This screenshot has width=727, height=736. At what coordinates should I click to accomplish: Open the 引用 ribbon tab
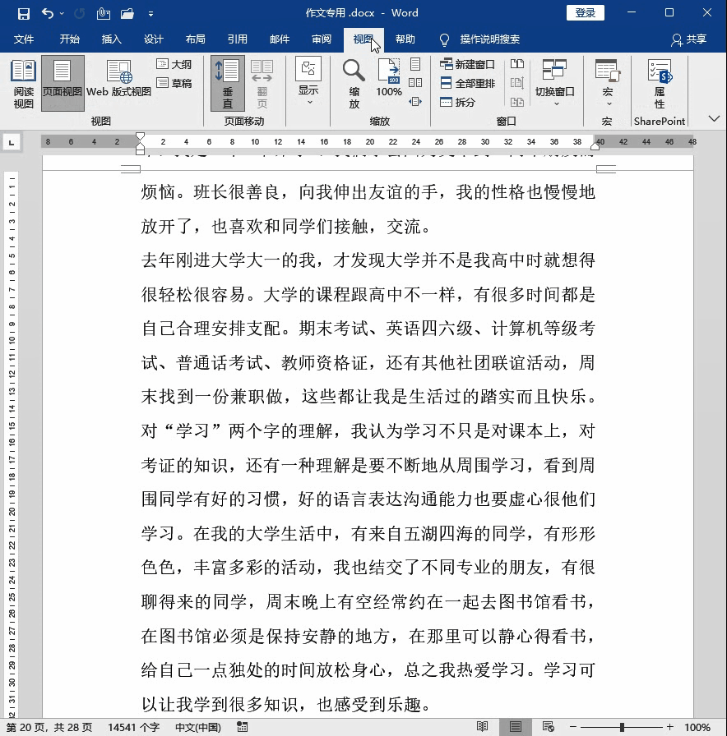coord(238,39)
